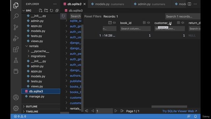Expand the sqlite_se table chevron
Viewport: 211px width, 119px height.
coord(66,21)
